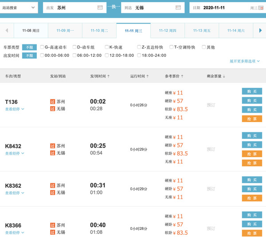266x237 pixels.
Task: Open departure station picker icon beside 苏州
Action: pos(100,8)
